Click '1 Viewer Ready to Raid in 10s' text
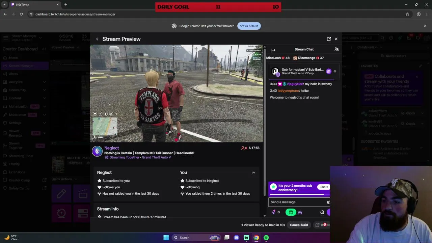This screenshot has width=432, height=243. 263,225
